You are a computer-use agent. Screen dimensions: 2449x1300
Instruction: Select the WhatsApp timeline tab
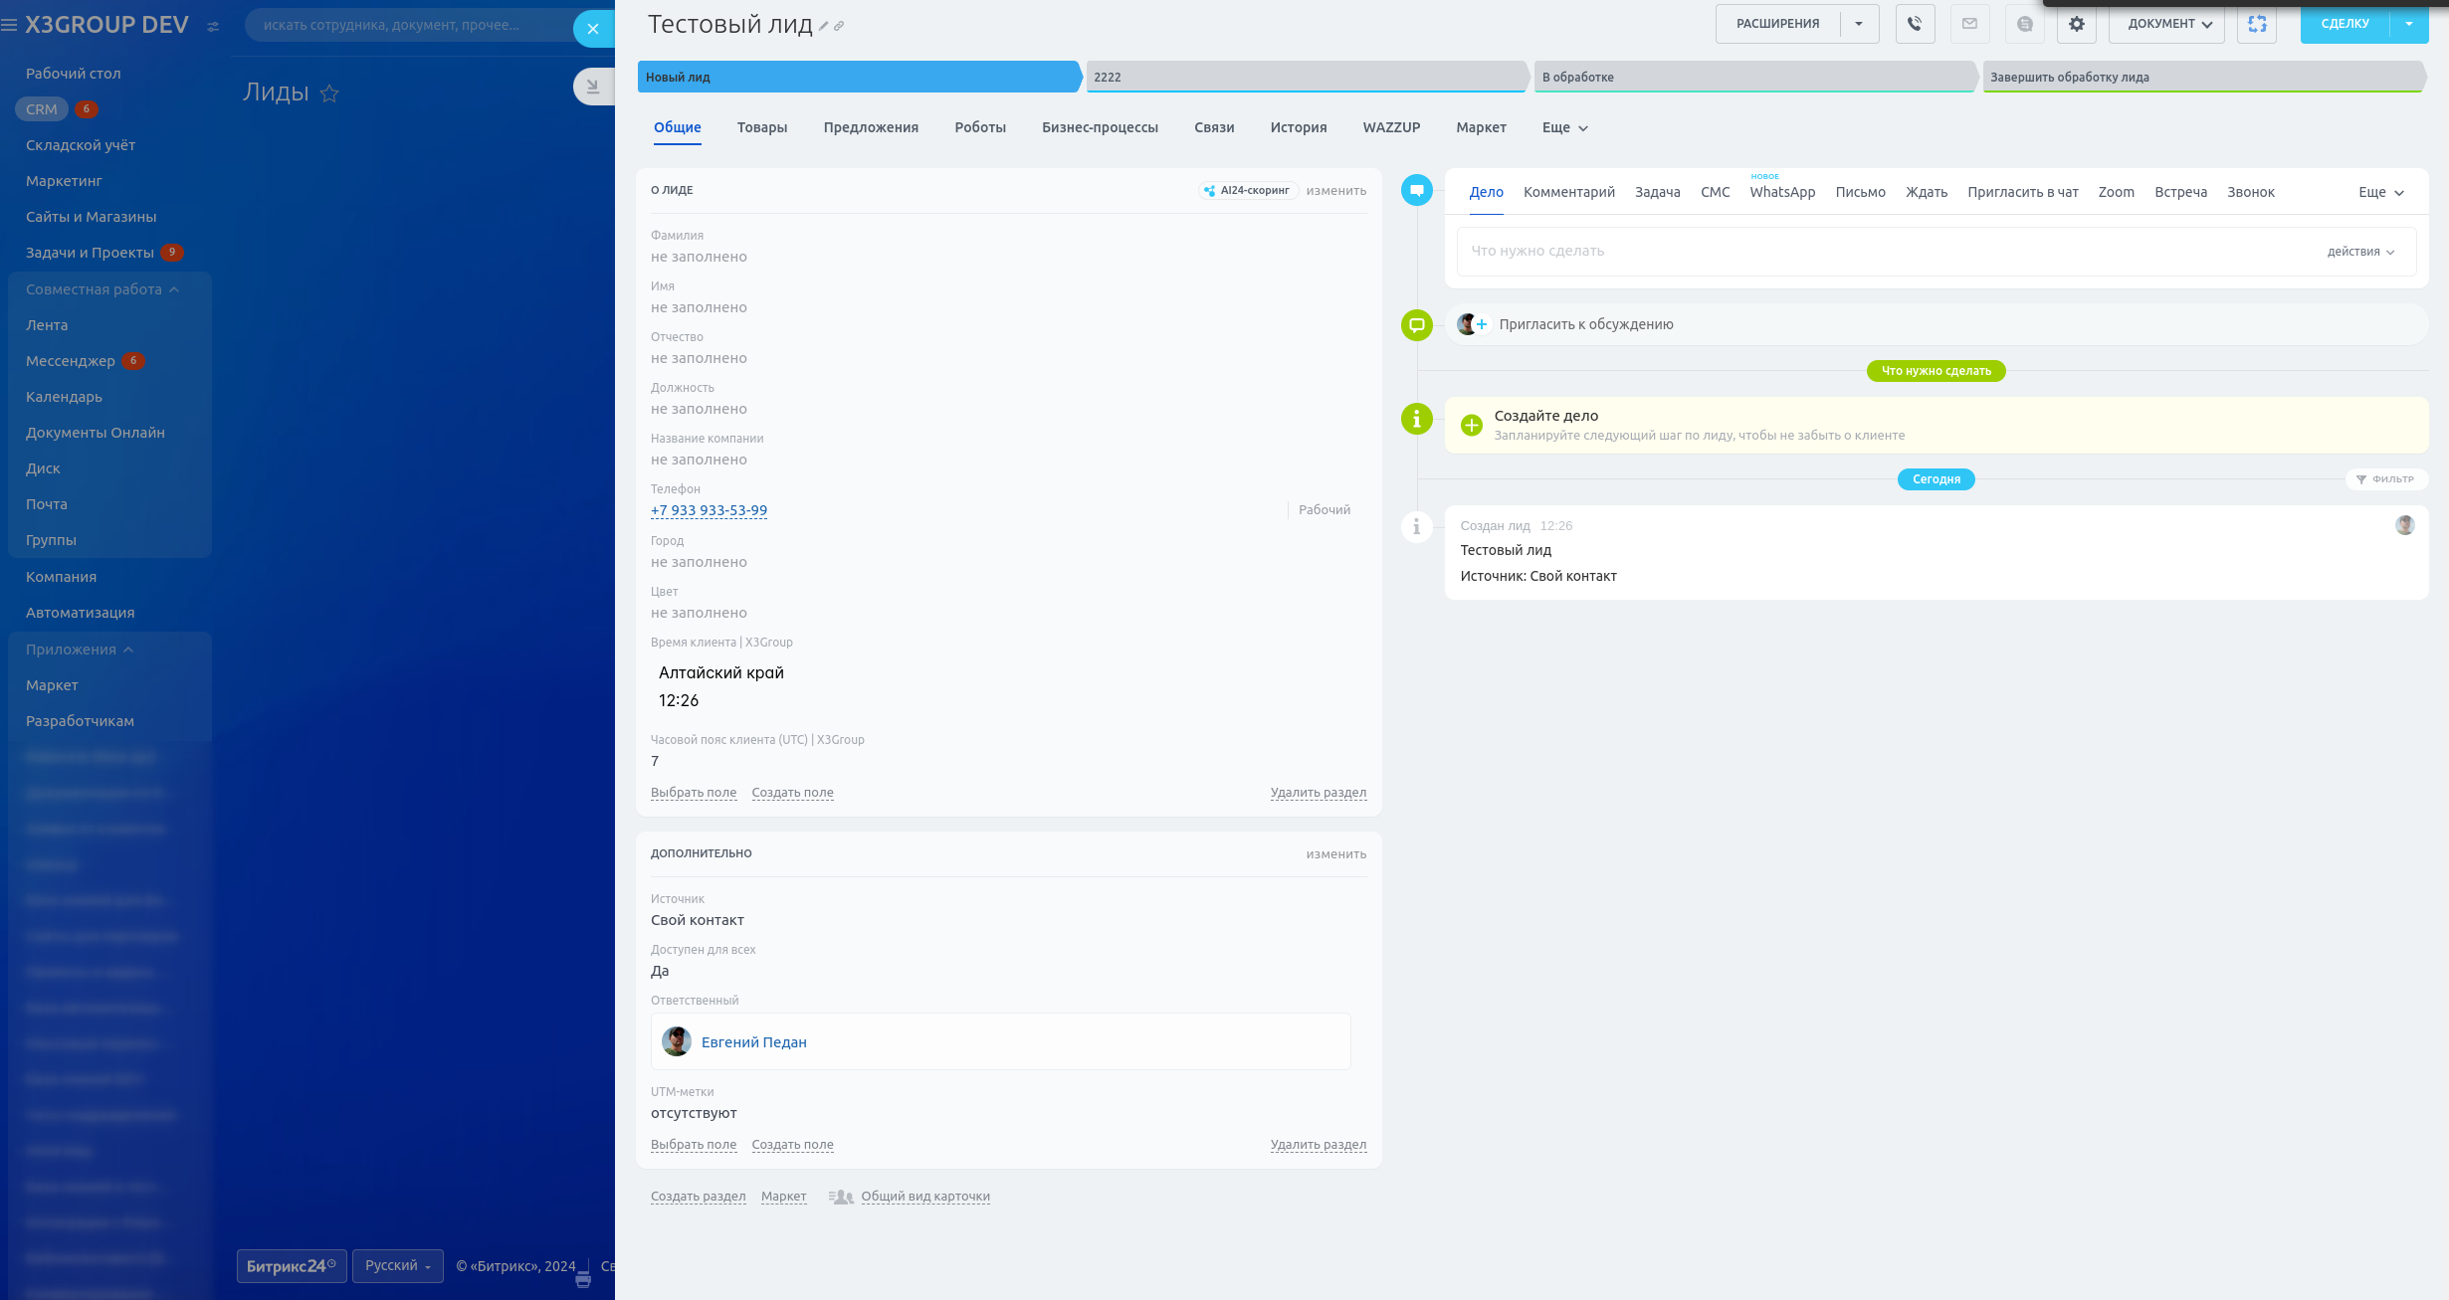[x=1781, y=193]
